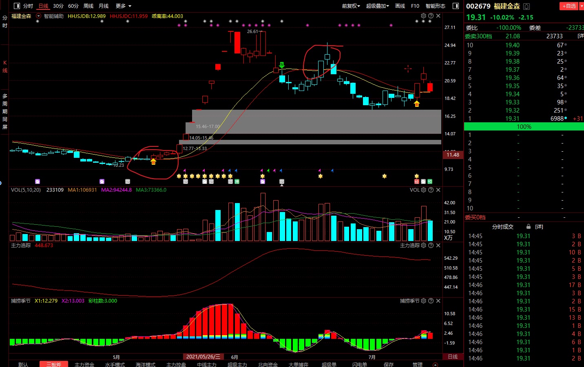Select 海洋模式 indicator template

click(146, 365)
